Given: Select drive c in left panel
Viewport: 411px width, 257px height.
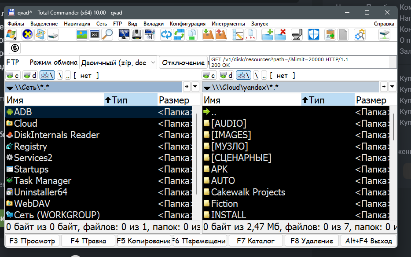Looking at the screenshot, I should tap(13, 76).
